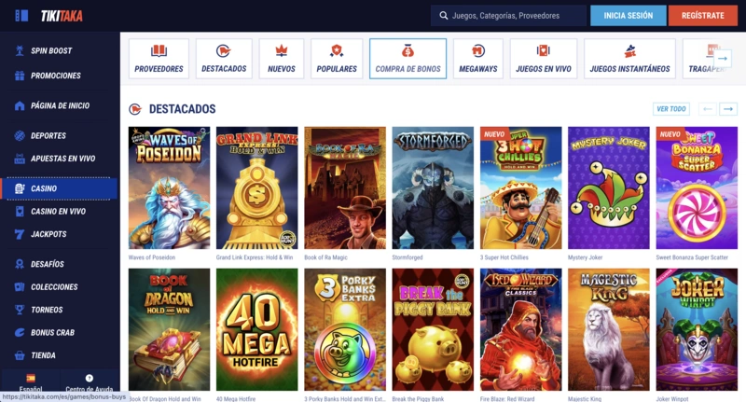This screenshot has height=402, width=746.
Task: Click the Regístrate button
Action: 703,16
